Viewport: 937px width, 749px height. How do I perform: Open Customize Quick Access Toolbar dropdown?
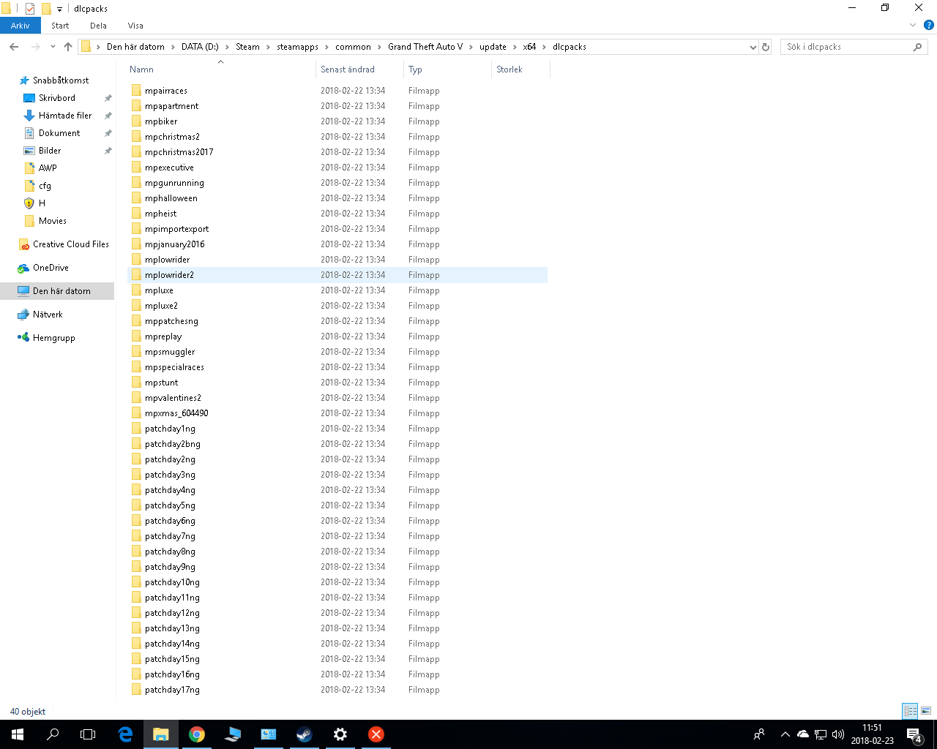click(59, 10)
